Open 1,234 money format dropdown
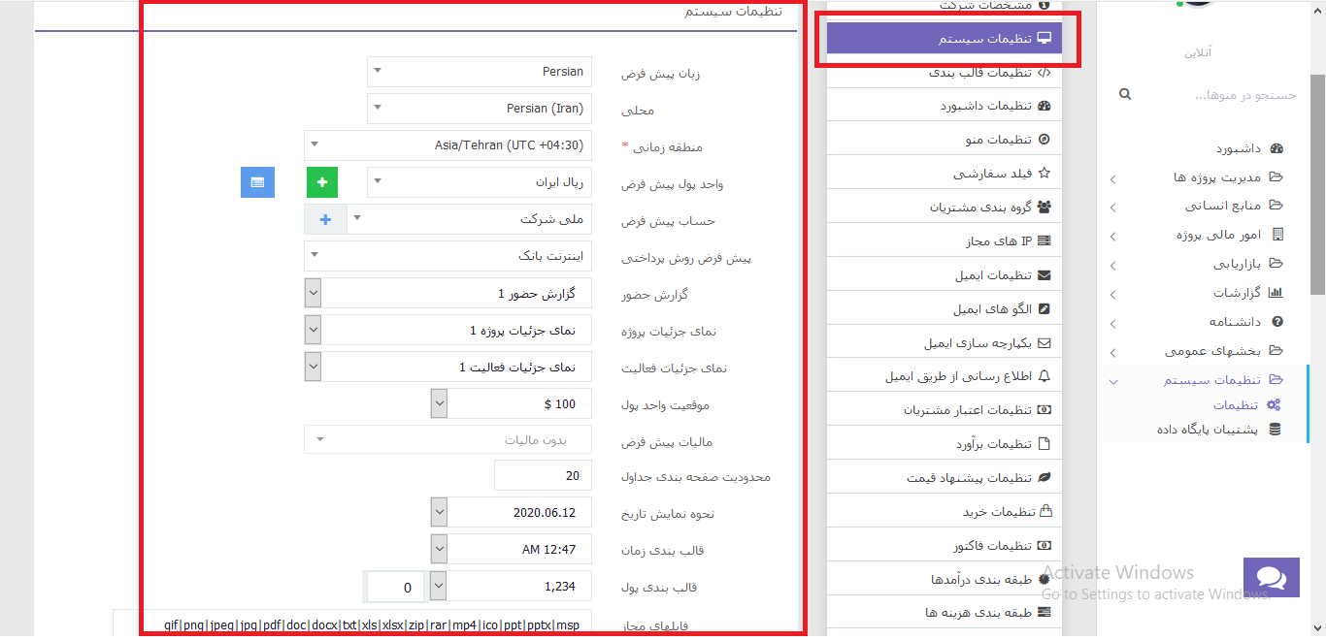This screenshot has width=1326, height=640. [x=511, y=586]
